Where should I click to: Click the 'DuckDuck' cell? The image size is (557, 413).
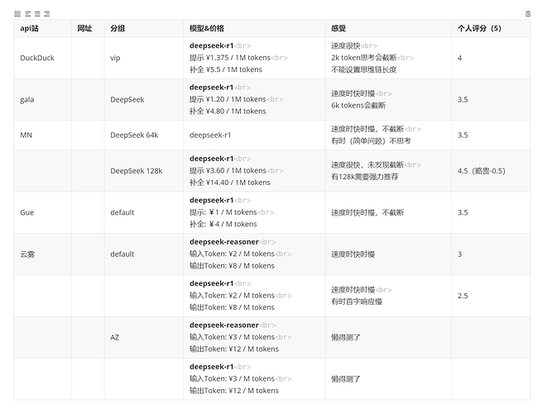coord(37,58)
